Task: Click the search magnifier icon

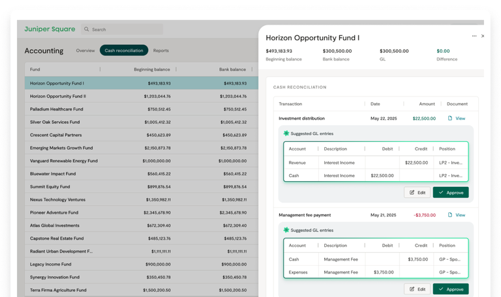Action: (86, 29)
